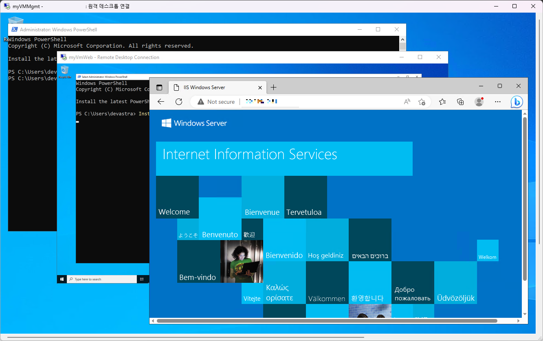The width and height of the screenshot is (543, 341).
Task: Click the Vítejte tile
Action: coord(252,293)
